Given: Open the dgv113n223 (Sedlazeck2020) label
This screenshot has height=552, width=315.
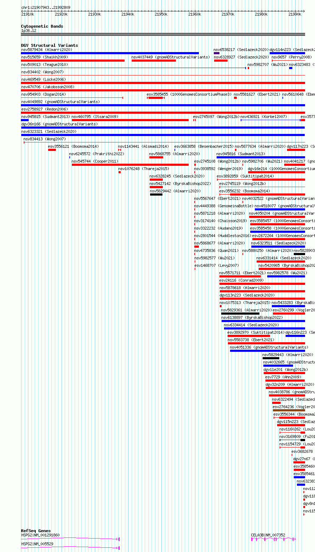Looking at the screenshot, I should (x=247, y=295).
